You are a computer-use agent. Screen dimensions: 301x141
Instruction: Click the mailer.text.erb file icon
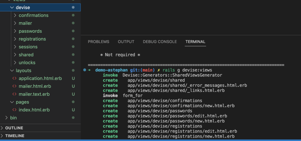14,94
